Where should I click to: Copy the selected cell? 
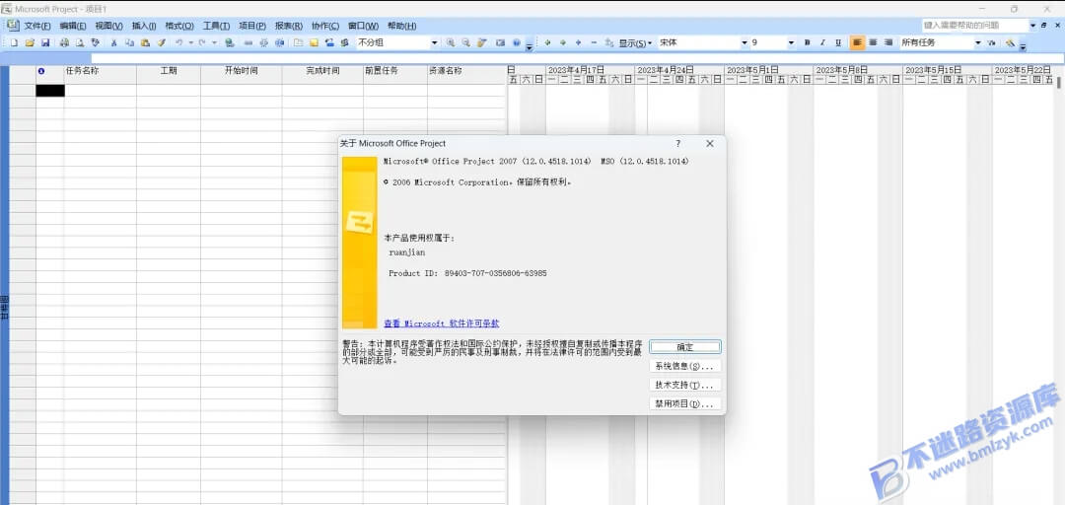pyautogui.click(x=130, y=42)
